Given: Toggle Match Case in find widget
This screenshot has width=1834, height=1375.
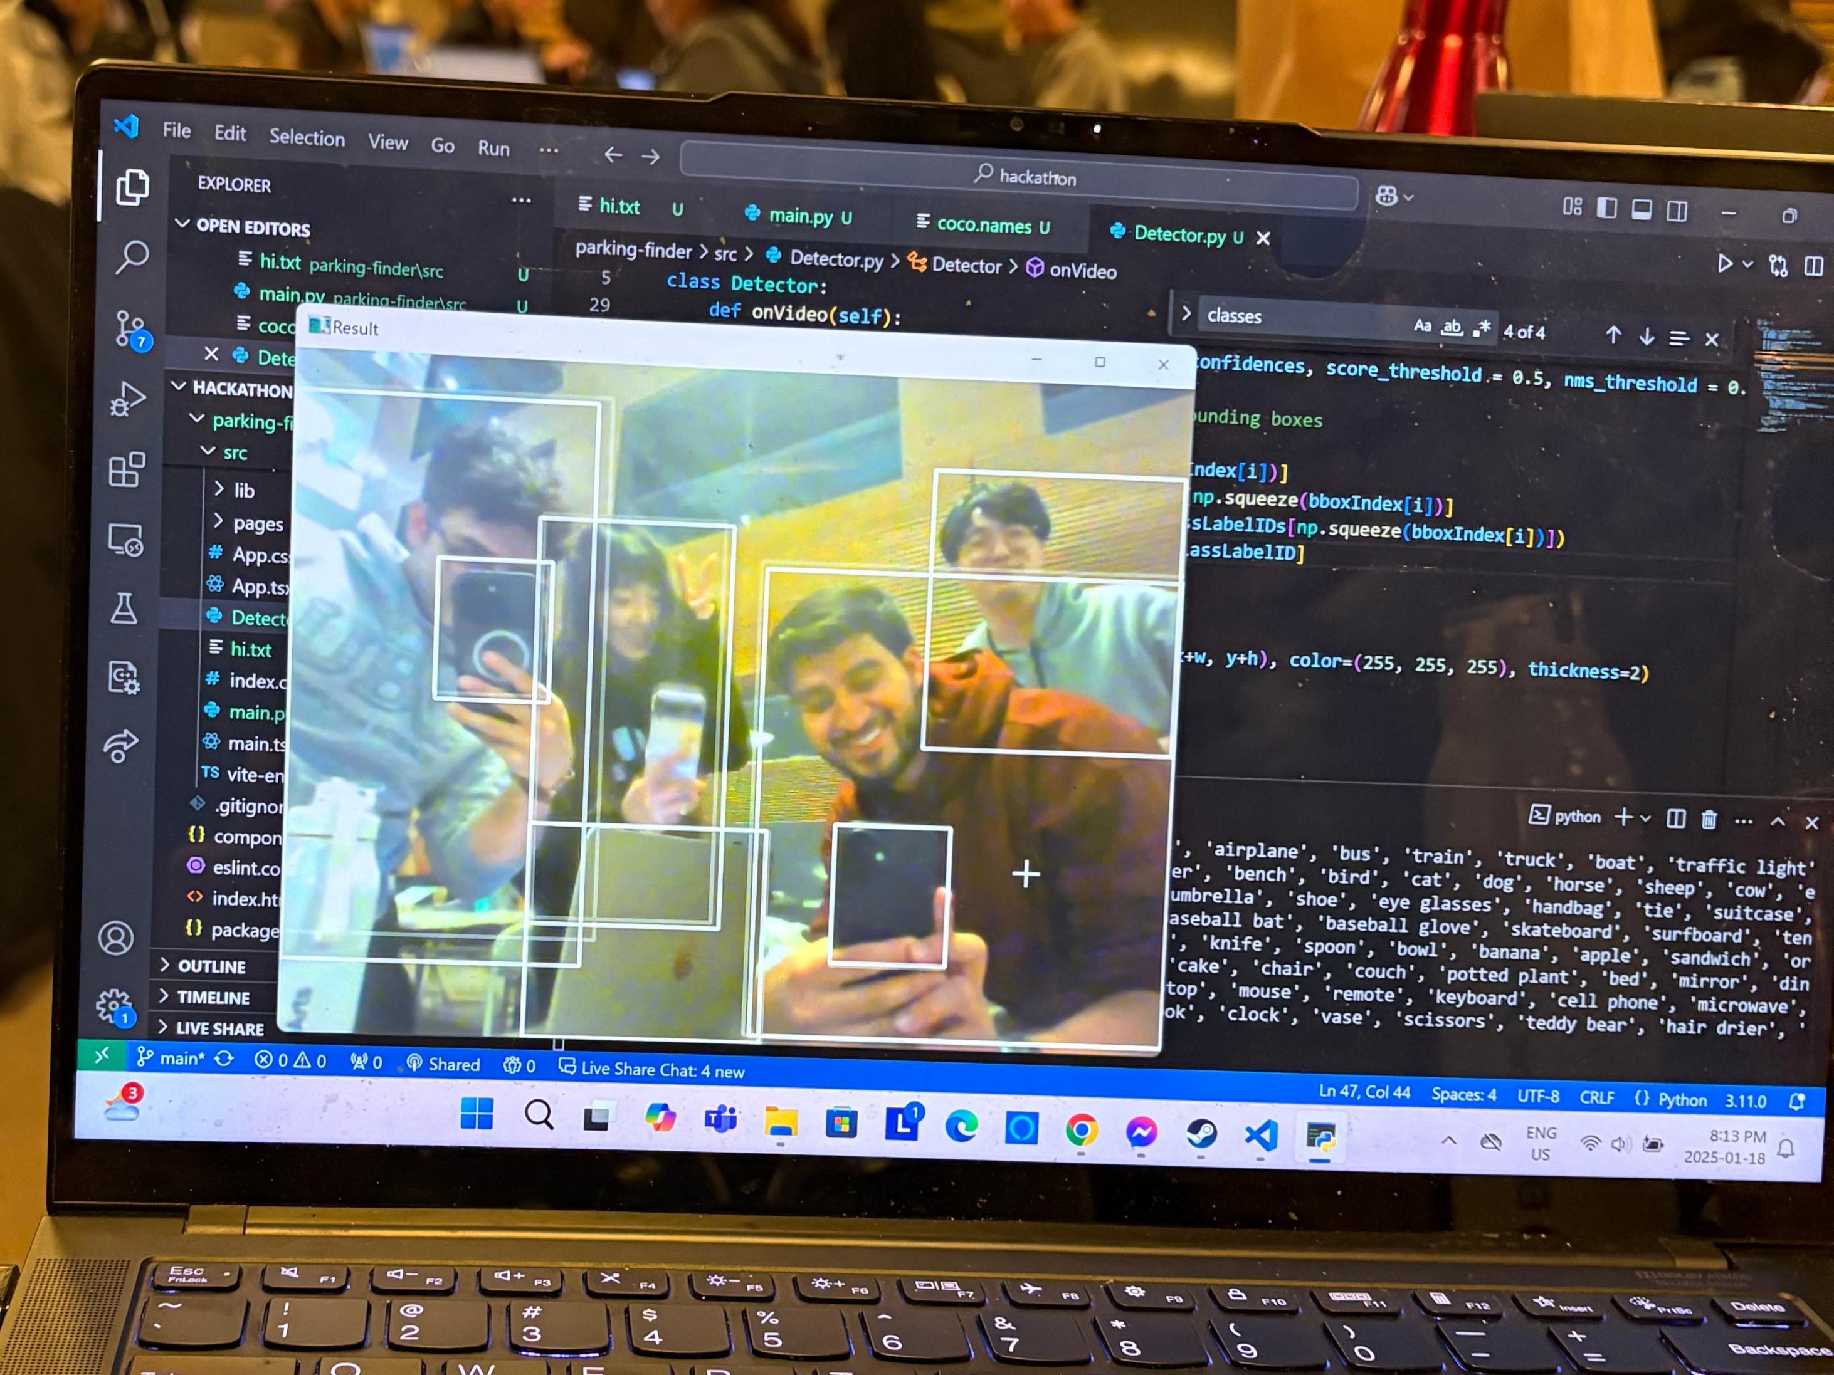Looking at the screenshot, I should (1422, 326).
